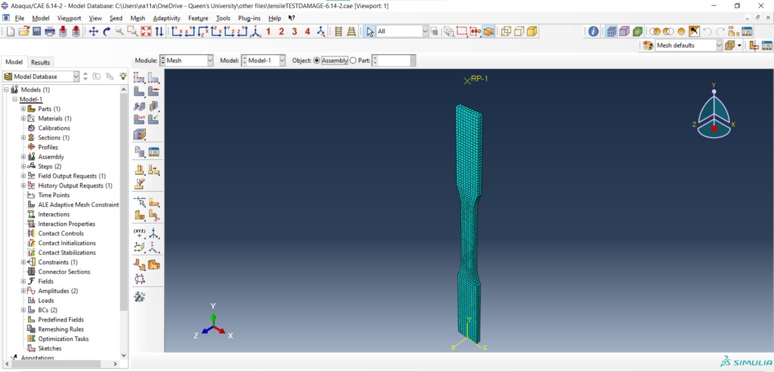The image size is (774, 372).
Task: Click the red numbered 1 view button
Action: click(x=269, y=31)
